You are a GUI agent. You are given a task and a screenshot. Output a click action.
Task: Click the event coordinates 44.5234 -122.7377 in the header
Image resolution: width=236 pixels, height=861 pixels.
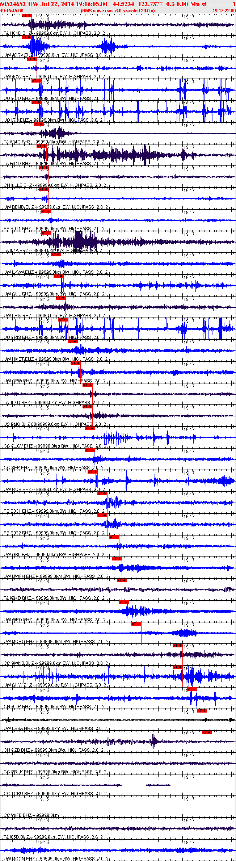(x=138, y=4)
